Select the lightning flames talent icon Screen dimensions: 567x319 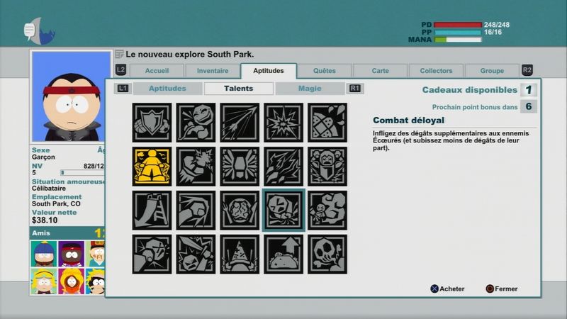[283, 167]
